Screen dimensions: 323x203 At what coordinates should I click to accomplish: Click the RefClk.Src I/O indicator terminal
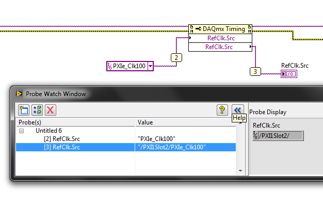[289, 74]
